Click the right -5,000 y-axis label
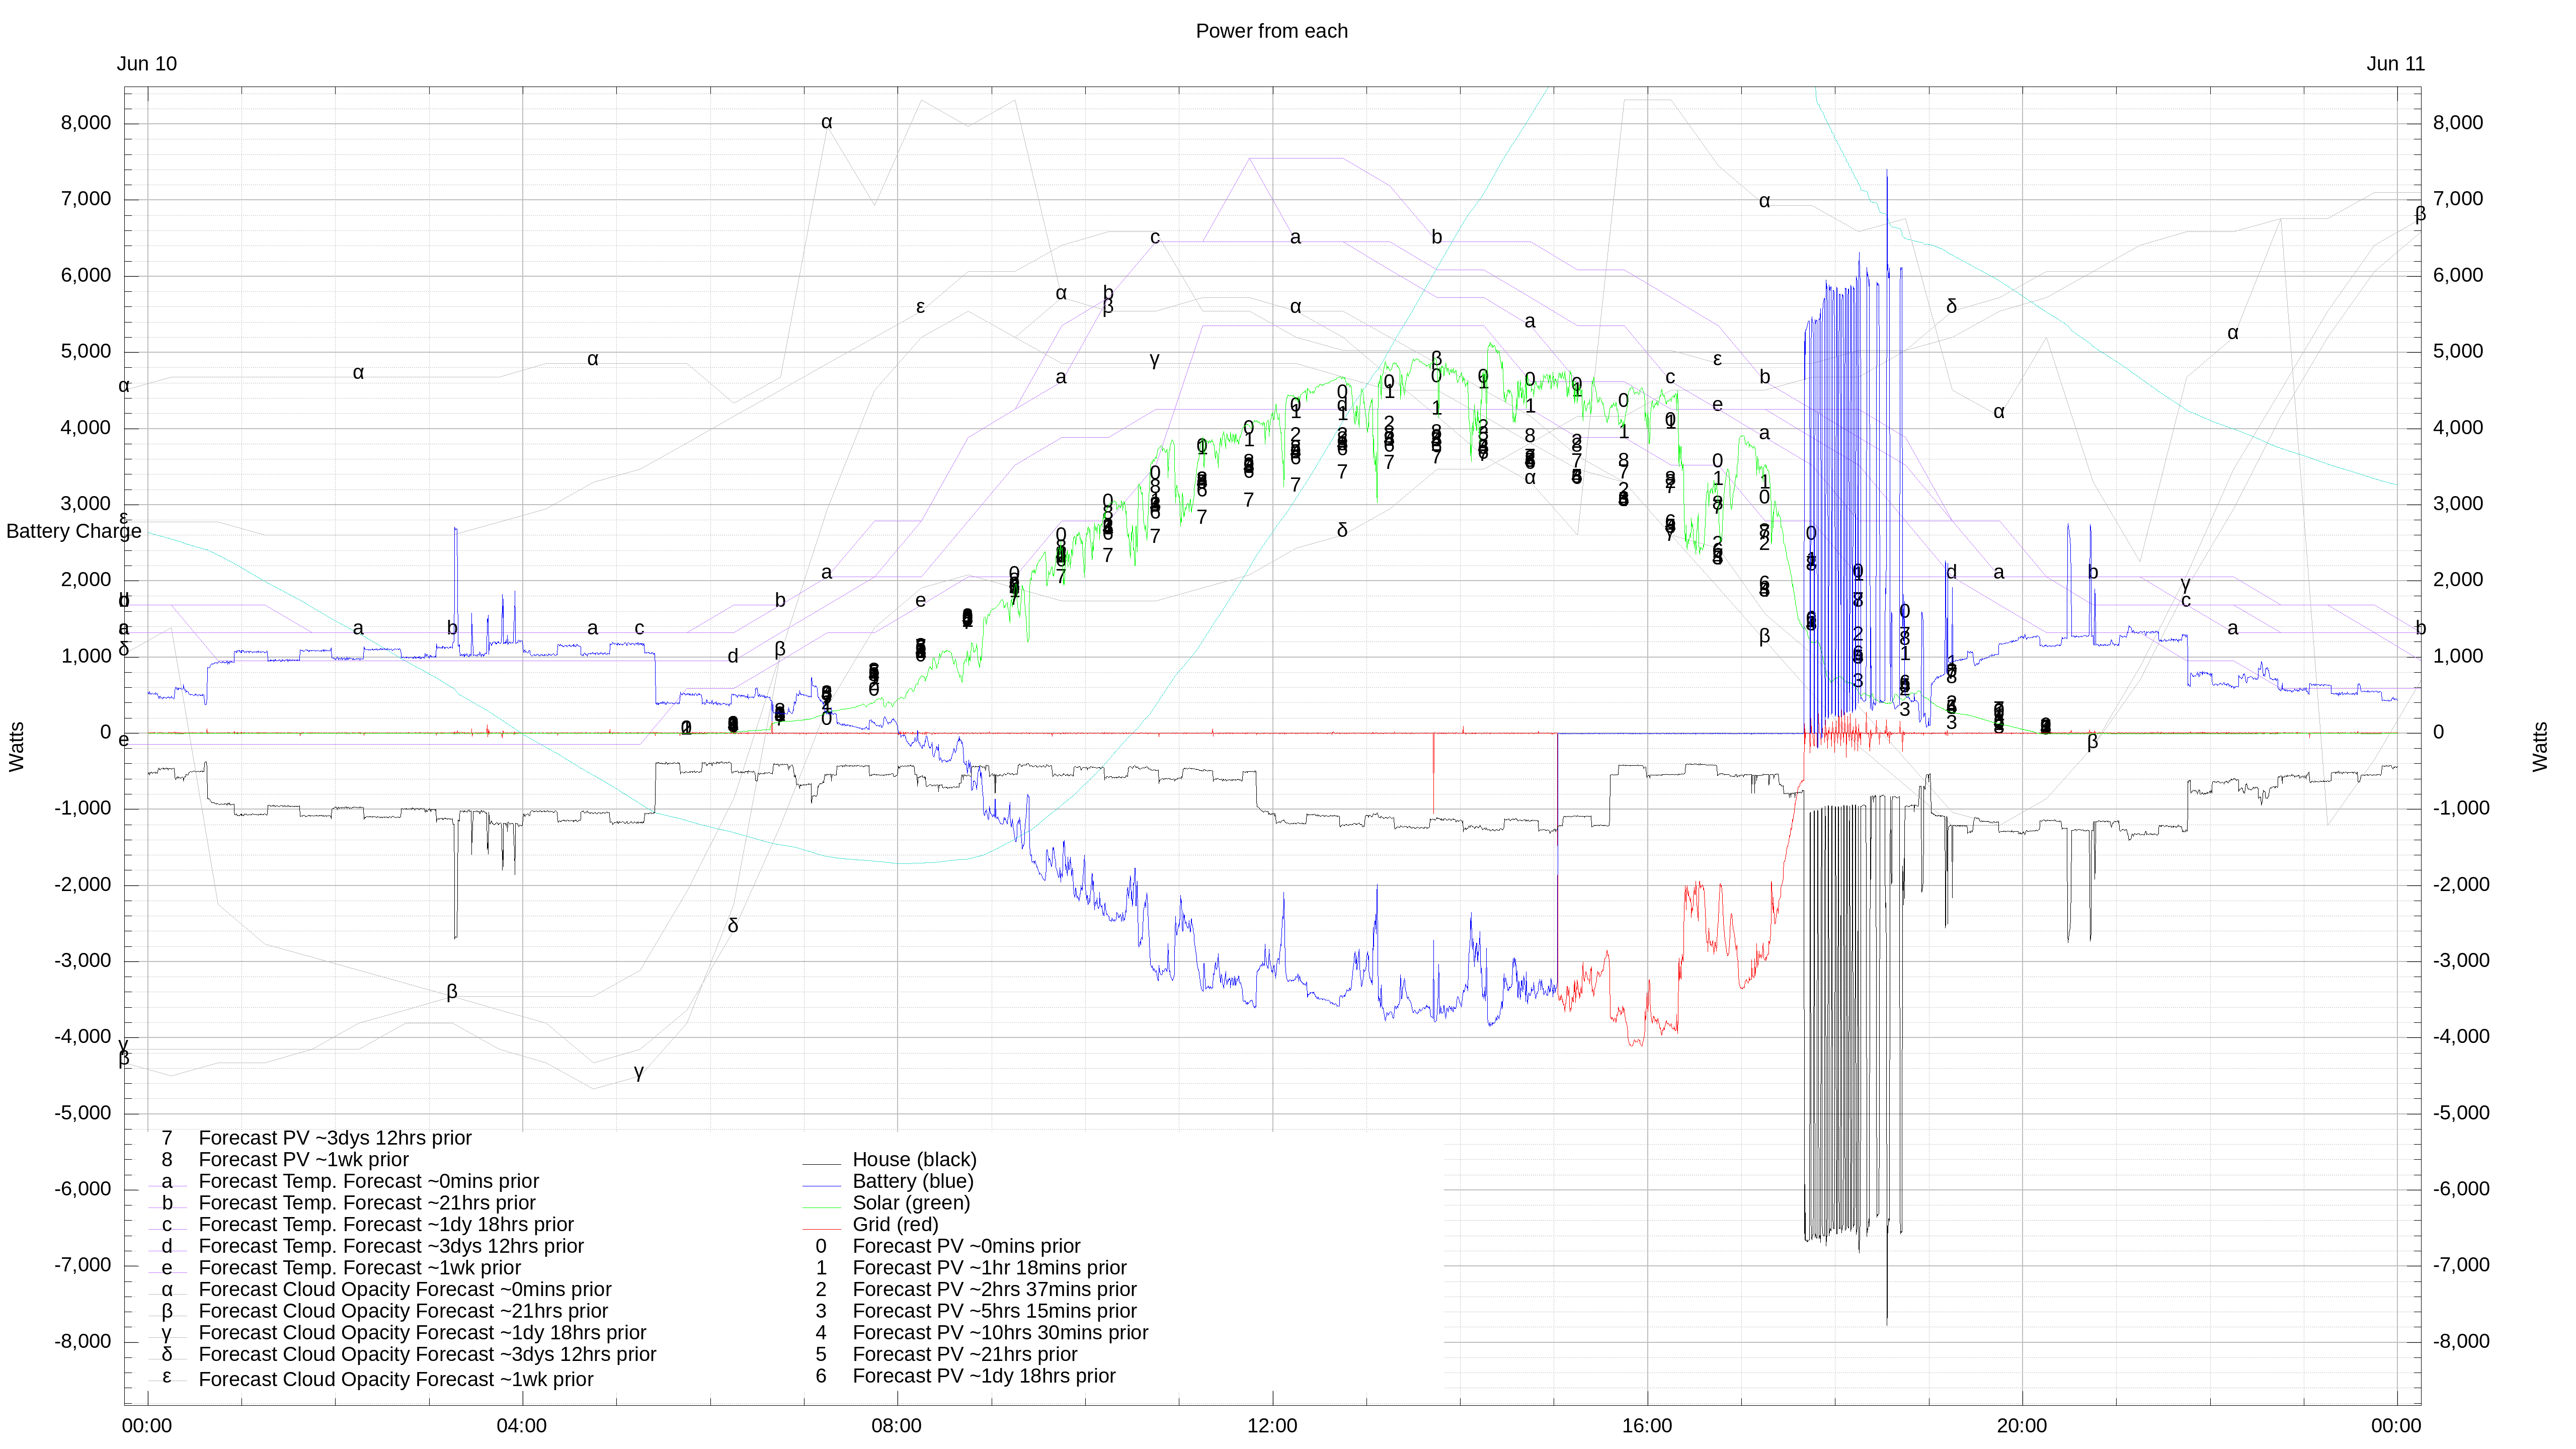 coord(2462,1113)
